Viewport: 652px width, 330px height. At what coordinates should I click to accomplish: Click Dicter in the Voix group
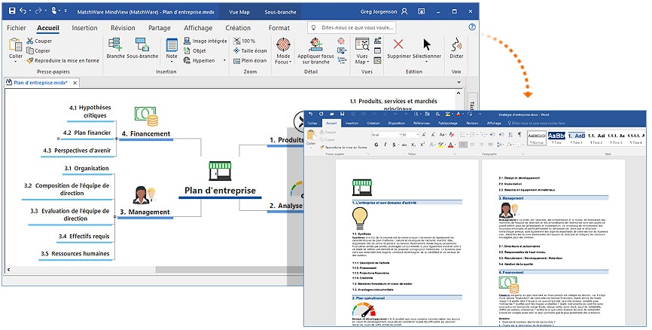tap(456, 48)
